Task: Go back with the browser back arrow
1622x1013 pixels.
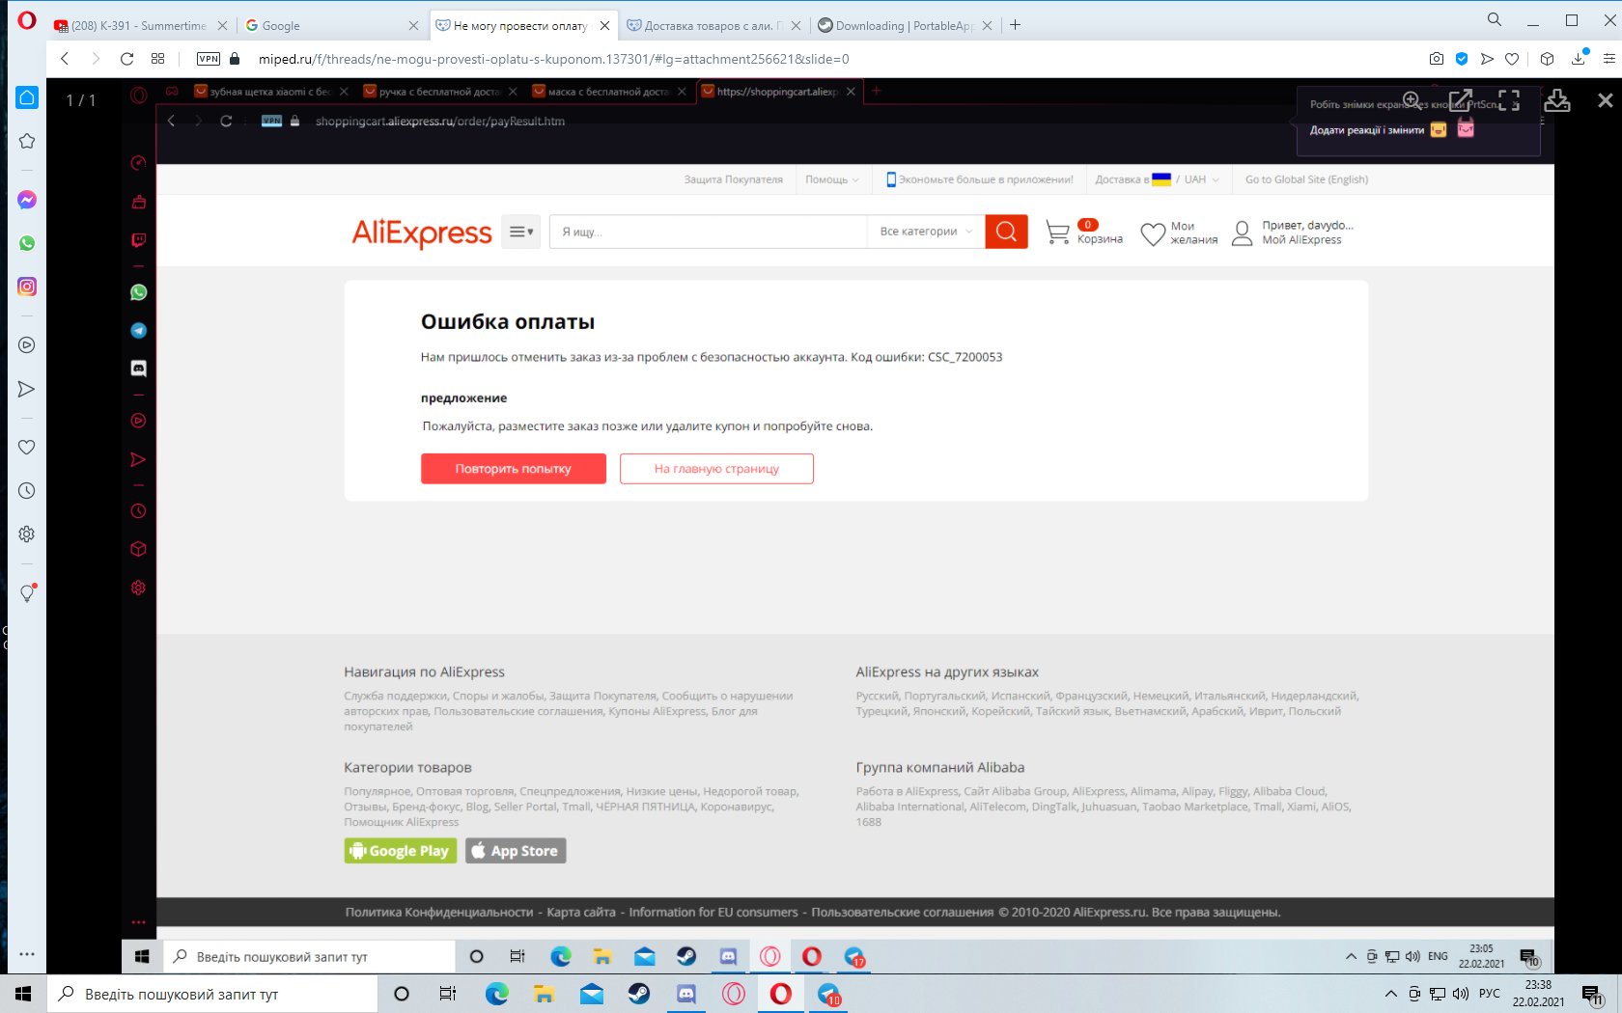Action: point(65,59)
